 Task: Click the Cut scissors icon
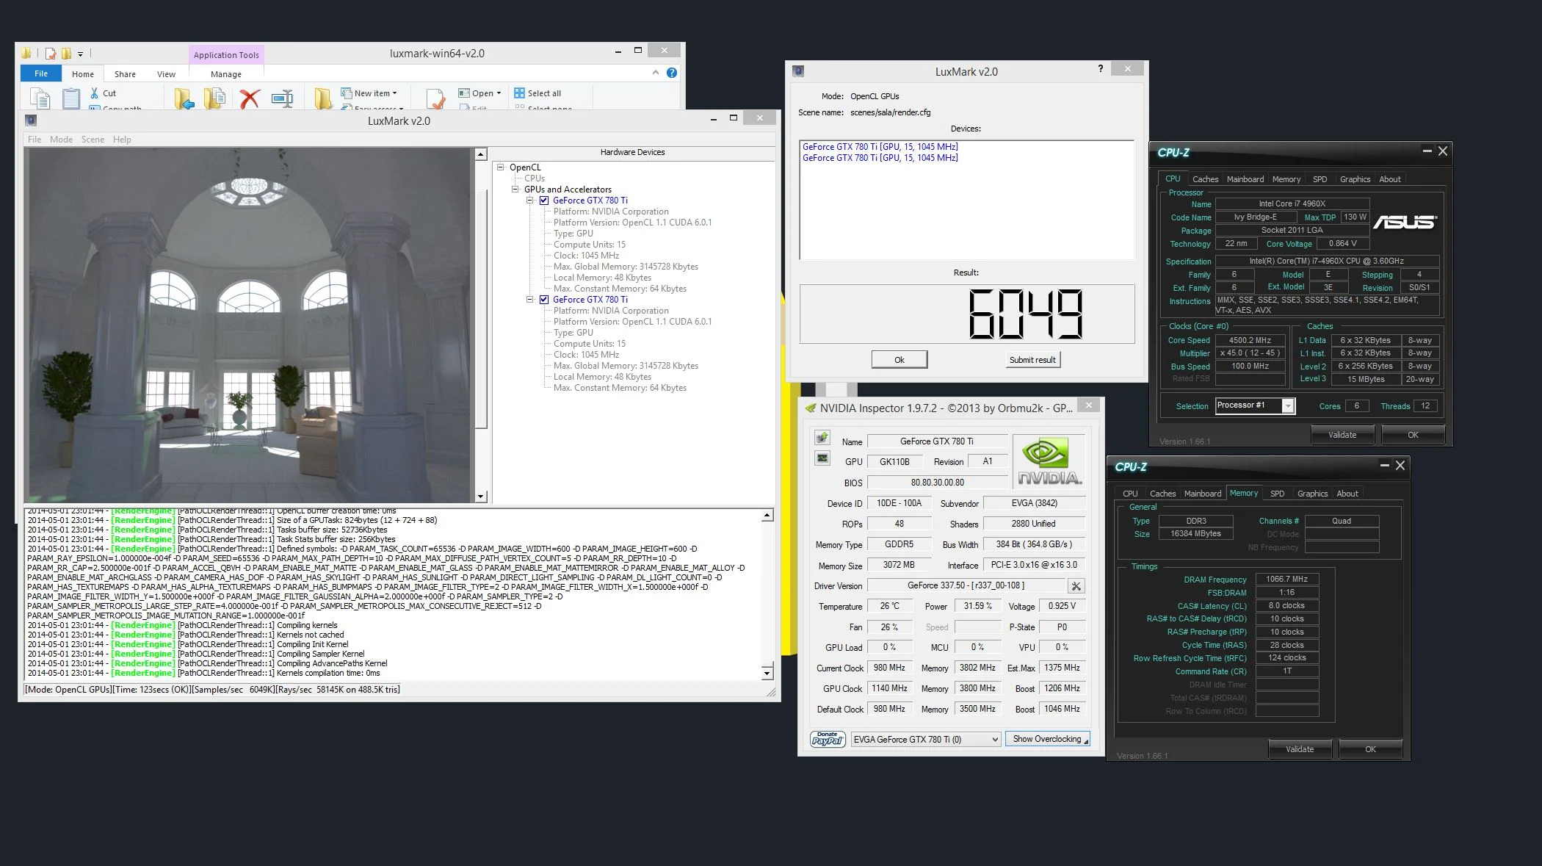(94, 93)
